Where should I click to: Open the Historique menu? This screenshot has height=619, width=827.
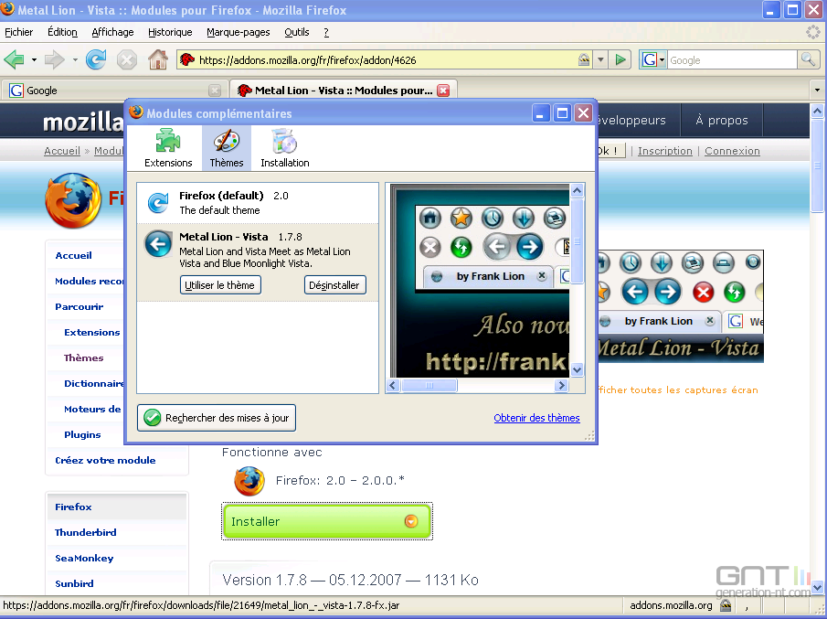point(170,32)
